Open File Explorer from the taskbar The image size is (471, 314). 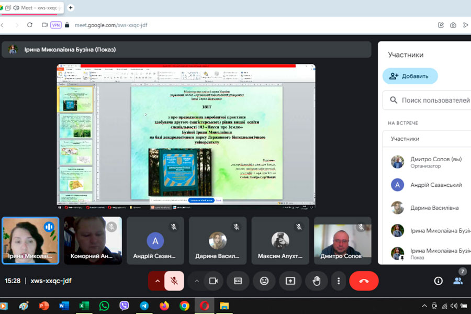tap(225, 306)
